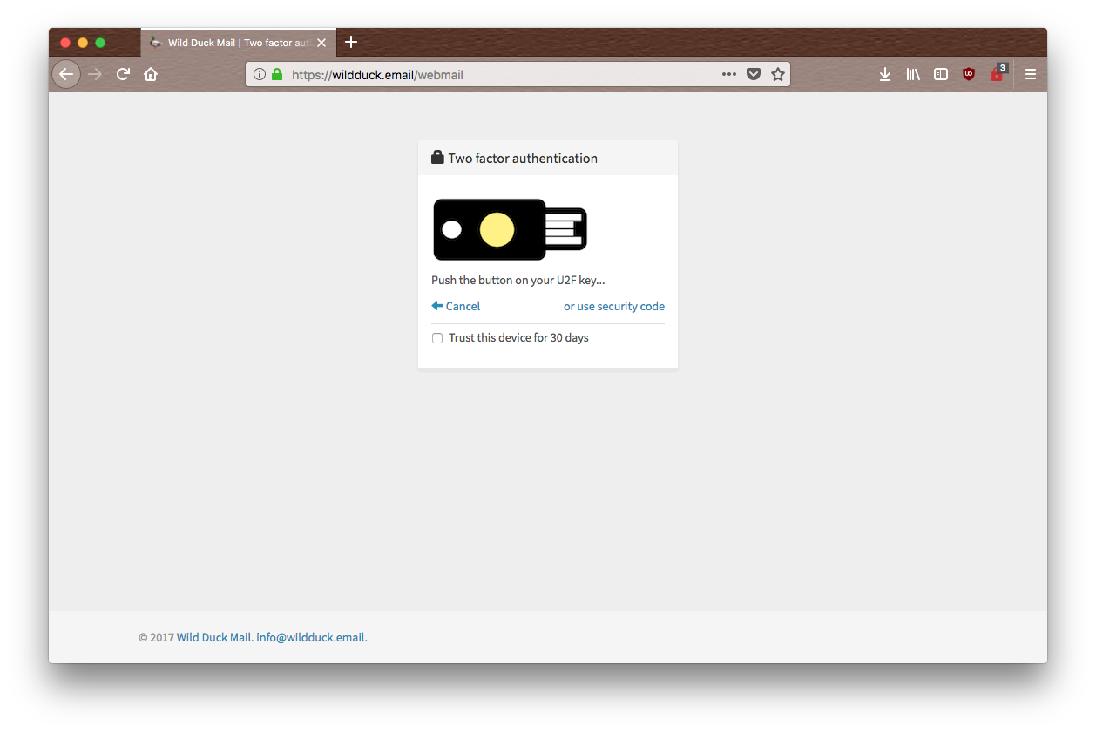Open the Library bookmarks icon
This screenshot has height=733, width=1096.
[x=913, y=74]
